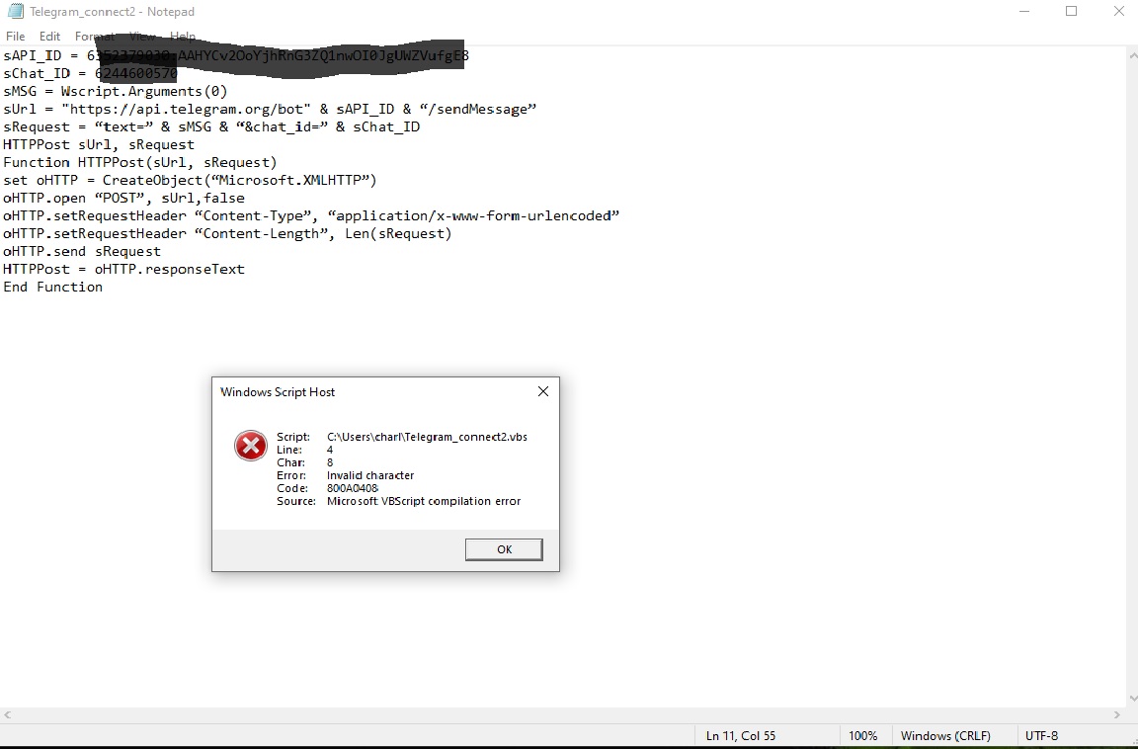This screenshot has height=749, width=1138.
Task: Open the Edit menu
Action: 49,37
